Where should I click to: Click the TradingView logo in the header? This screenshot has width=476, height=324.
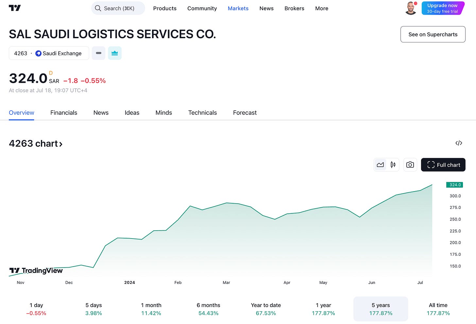[x=15, y=8]
